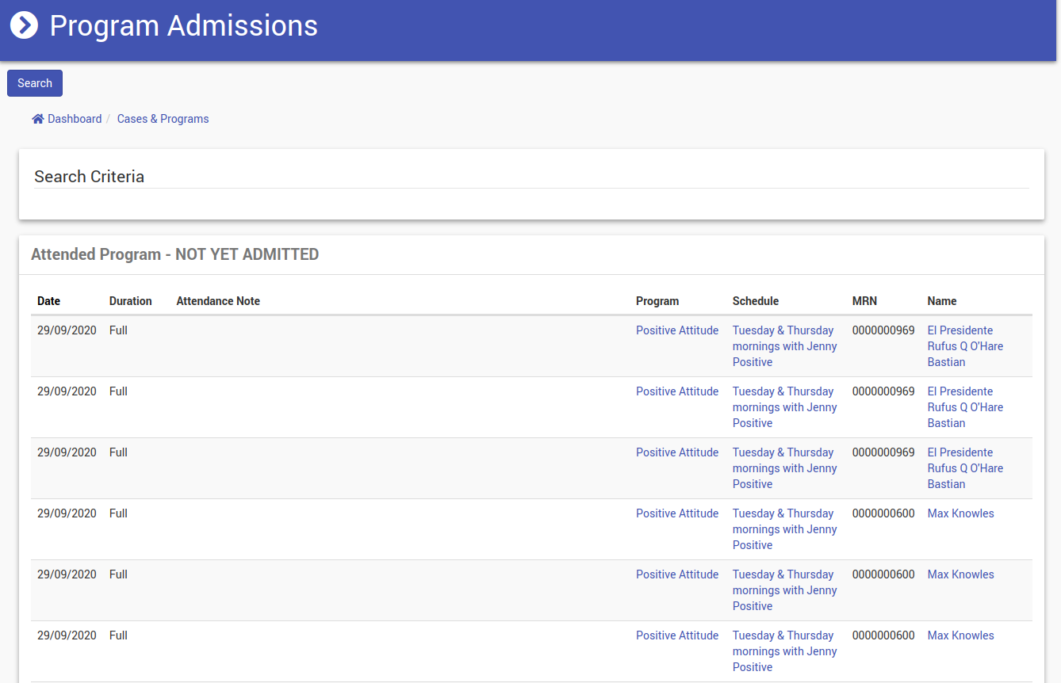Image resolution: width=1061 pixels, height=683 pixels.
Task: Open El Presidente Rufus Q O'Hare Bastian in first row
Action: (x=964, y=346)
